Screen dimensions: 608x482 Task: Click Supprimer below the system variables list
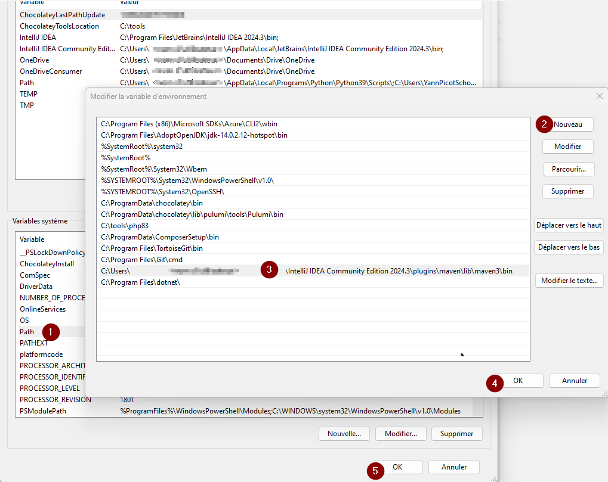pos(456,434)
